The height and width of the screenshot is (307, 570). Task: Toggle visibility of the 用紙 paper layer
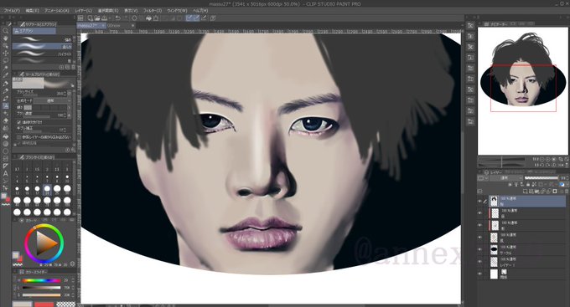coord(479,274)
